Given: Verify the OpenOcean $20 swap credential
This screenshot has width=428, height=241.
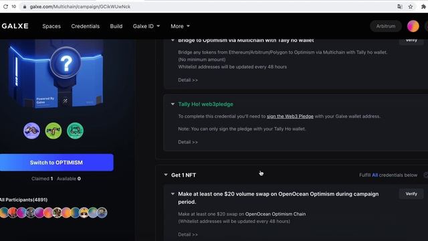Looking at the screenshot, I should [x=411, y=193].
